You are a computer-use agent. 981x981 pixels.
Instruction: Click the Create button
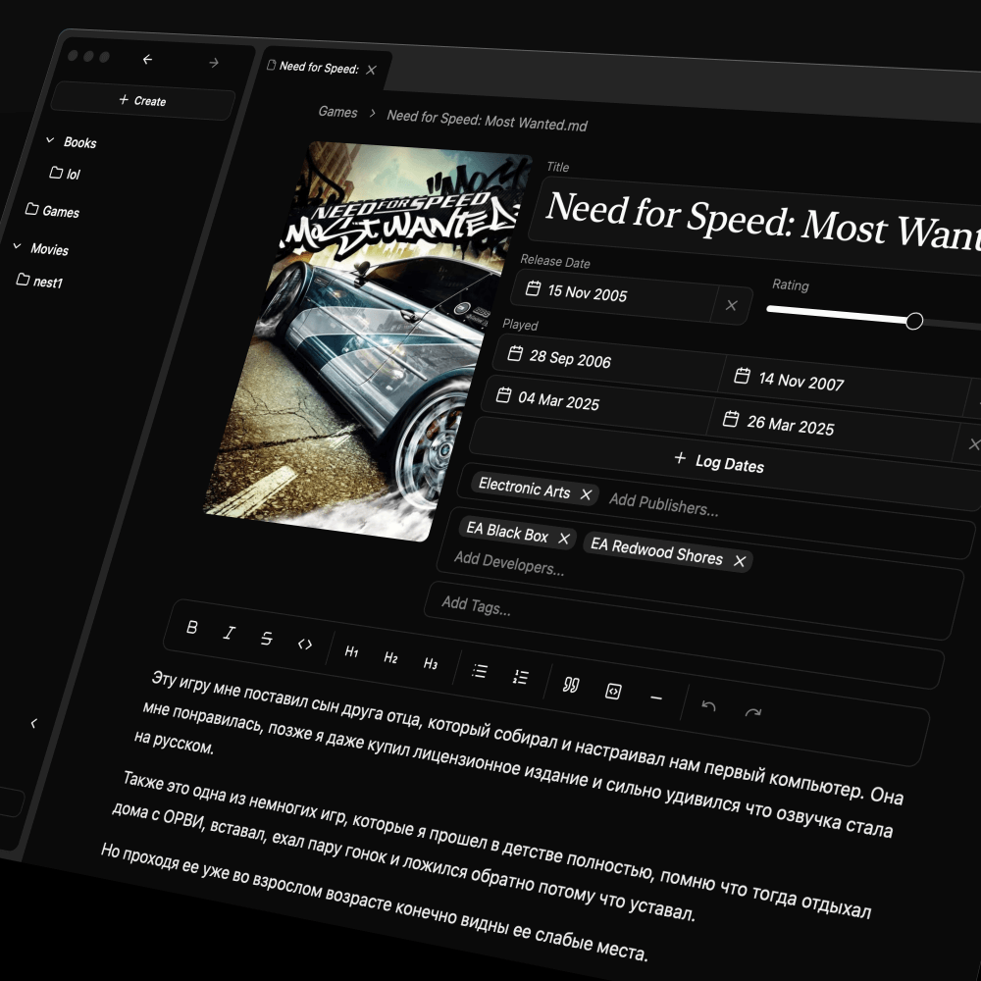point(142,100)
